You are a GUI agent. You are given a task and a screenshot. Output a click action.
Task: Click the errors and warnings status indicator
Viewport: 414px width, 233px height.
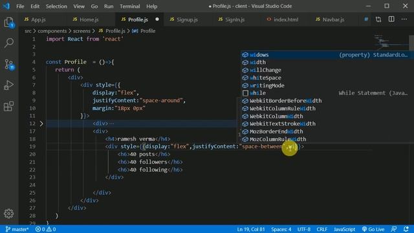click(46, 229)
